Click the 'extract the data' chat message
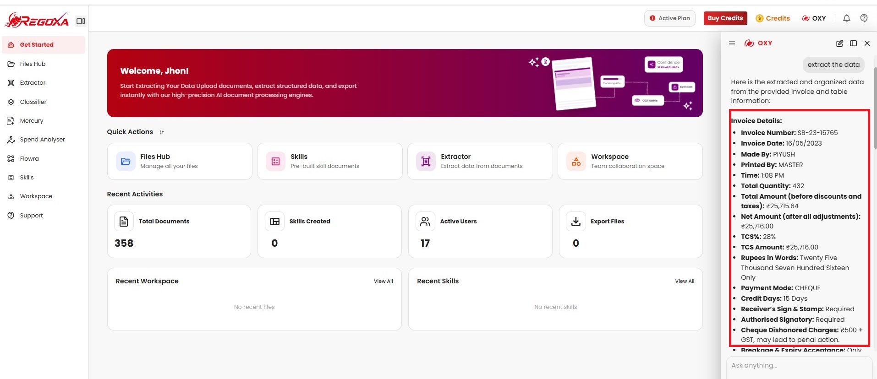 point(833,65)
